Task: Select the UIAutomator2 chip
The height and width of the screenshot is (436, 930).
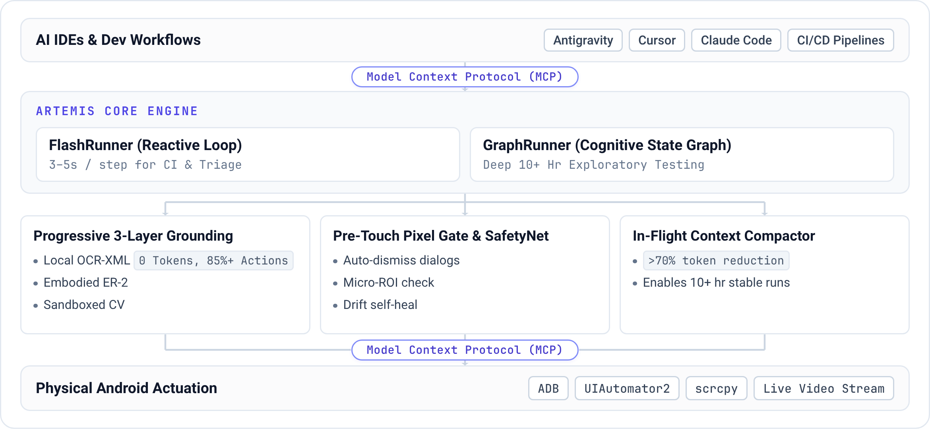Action: [x=627, y=388]
